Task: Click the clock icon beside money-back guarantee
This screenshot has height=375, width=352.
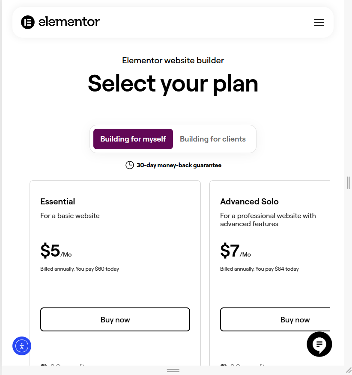Action: 129,165
